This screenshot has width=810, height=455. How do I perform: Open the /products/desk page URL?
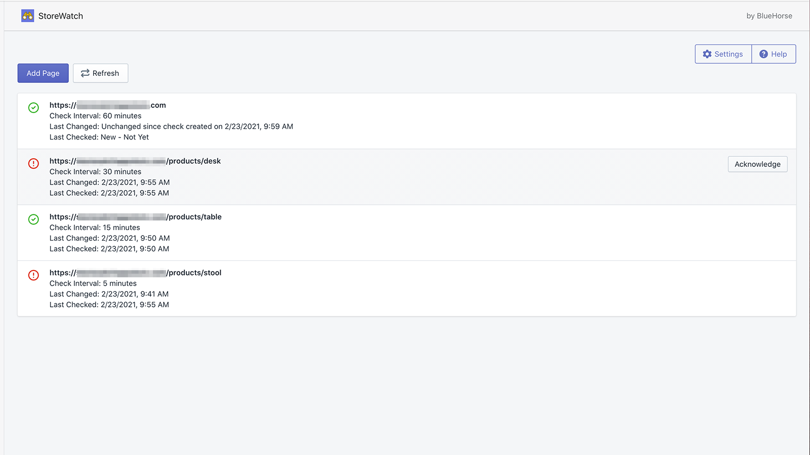pyautogui.click(x=135, y=161)
